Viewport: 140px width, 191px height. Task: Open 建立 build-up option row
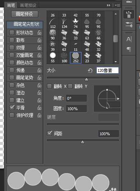25,100
